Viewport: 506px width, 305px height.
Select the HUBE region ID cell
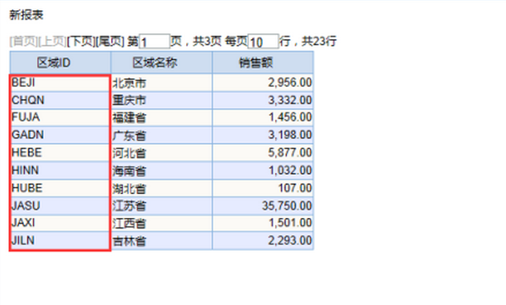pyautogui.click(x=60, y=188)
